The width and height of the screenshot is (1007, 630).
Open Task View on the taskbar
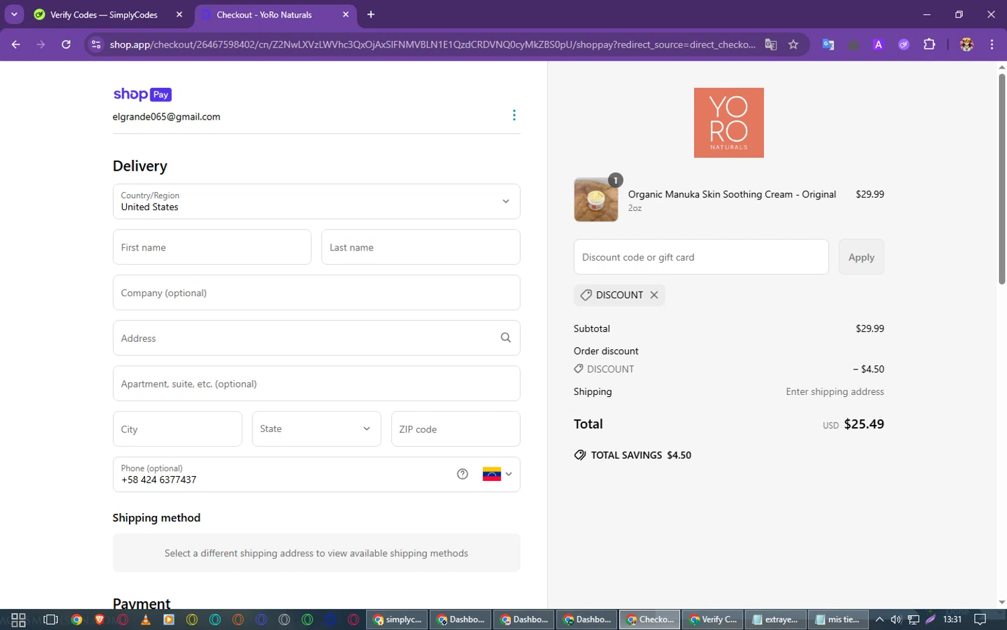coord(50,619)
